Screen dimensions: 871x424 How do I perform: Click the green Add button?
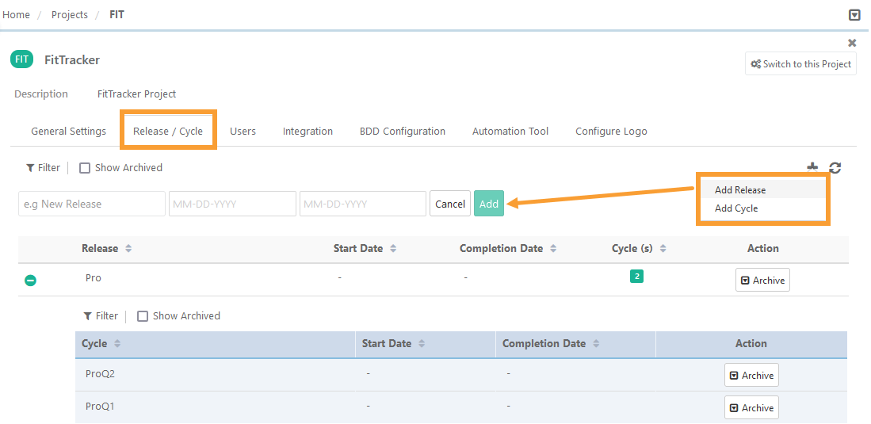coord(489,204)
